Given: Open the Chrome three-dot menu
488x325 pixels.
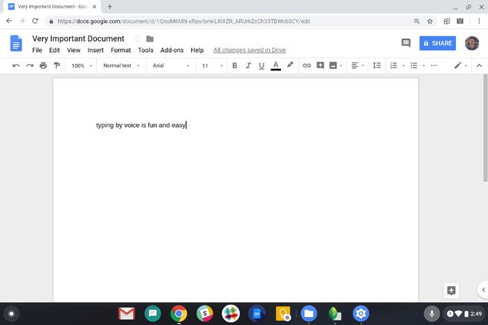Looking at the screenshot, I should click(x=479, y=21).
